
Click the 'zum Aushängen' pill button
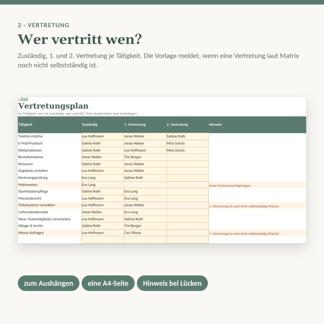click(x=49, y=283)
